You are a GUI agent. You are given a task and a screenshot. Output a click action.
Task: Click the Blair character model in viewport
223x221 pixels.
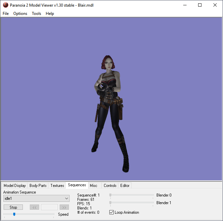[x=110, y=113]
